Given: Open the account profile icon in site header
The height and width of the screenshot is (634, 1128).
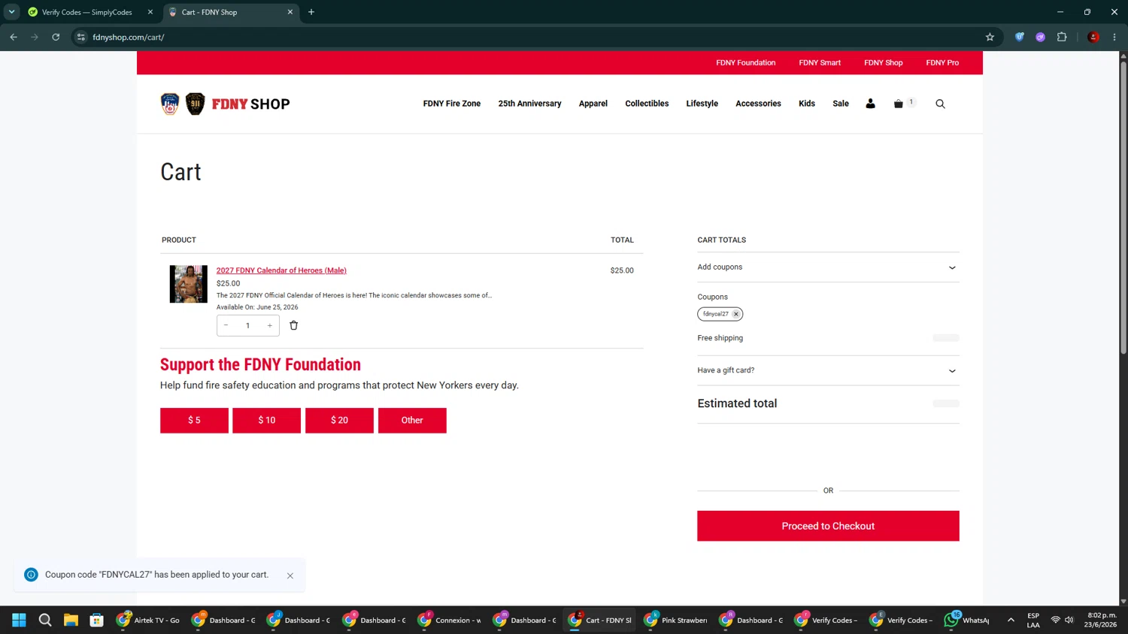Looking at the screenshot, I should pos(870,104).
